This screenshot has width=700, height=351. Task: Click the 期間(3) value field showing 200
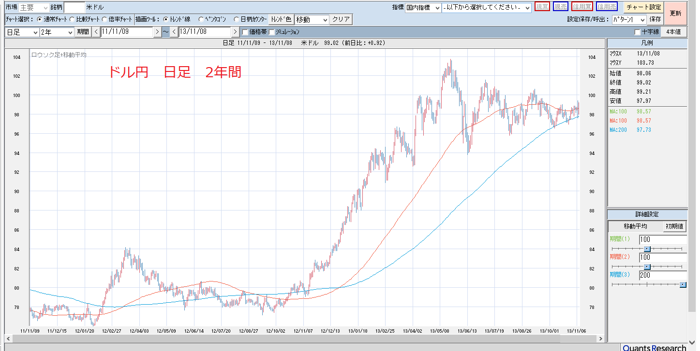point(663,275)
